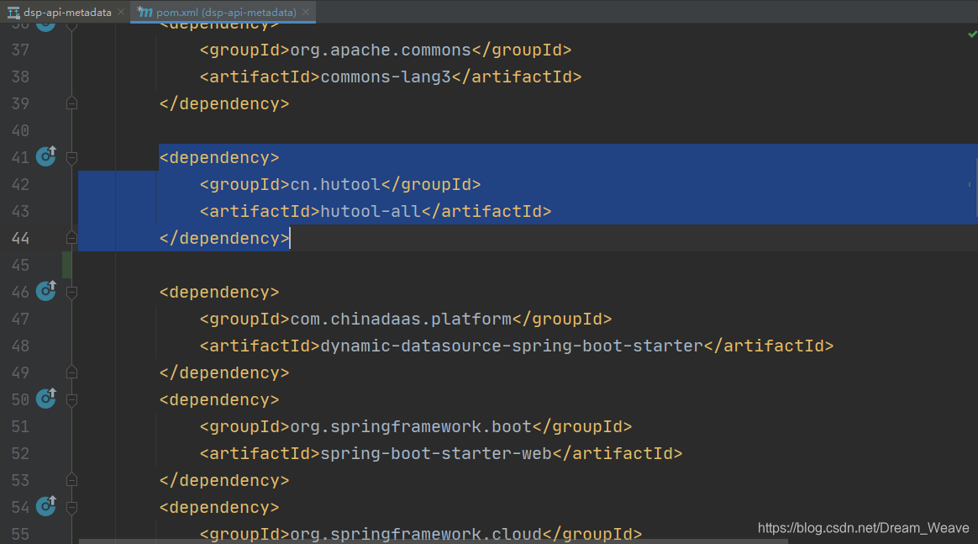Click the gutter dependency icon on line 54
Image resolution: width=978 pixels, height=544 pixels.
pyautogui.click(x=45, y=505)
